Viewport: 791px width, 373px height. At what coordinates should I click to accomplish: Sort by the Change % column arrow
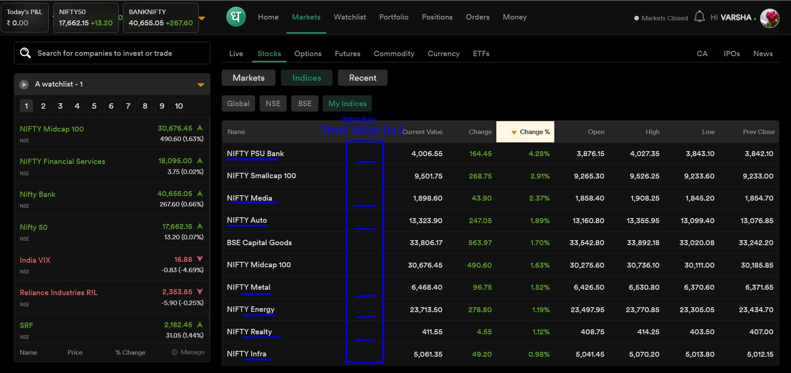tap(514, 132)
